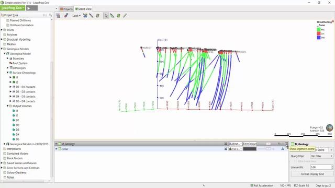The width and height of the screenshot is (335, 188).
Task: Click the chain link icon in the toolbar
Action: [x=66, y=15]
